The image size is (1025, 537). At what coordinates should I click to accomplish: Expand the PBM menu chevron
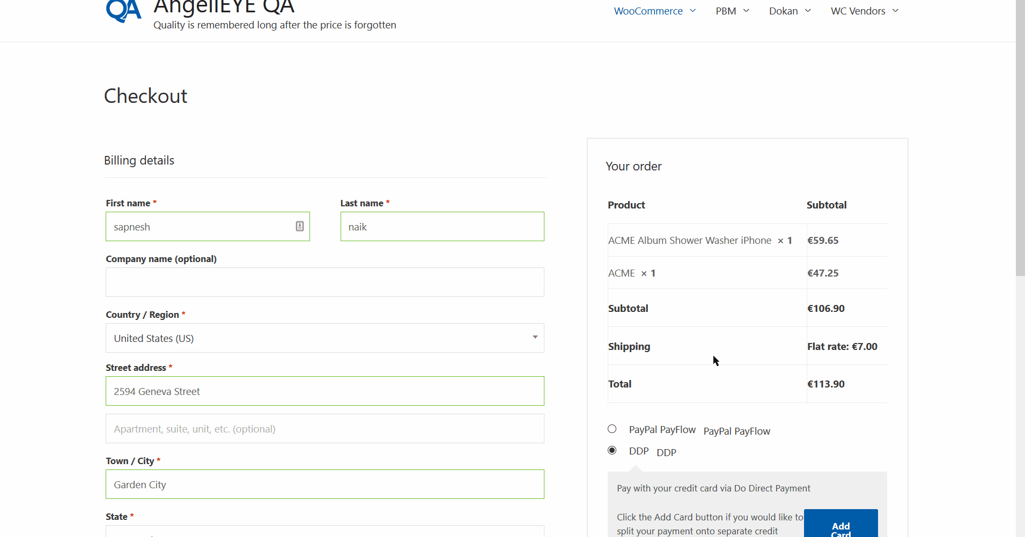pos(746,11)
